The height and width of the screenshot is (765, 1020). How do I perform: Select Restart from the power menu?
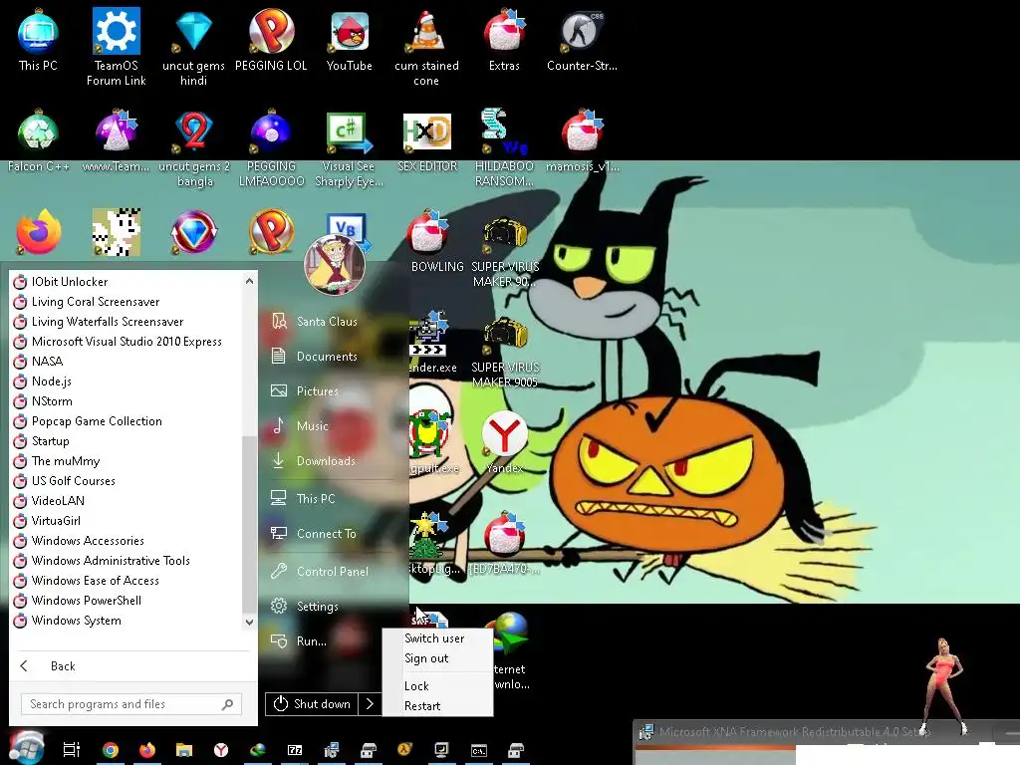click(x=422, y=706)
